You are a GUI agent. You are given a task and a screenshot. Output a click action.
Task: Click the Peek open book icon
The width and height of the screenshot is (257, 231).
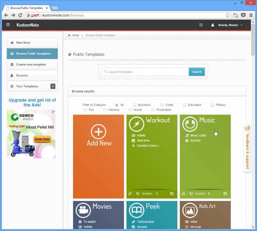pyautogui.click(x=137, y=210)
